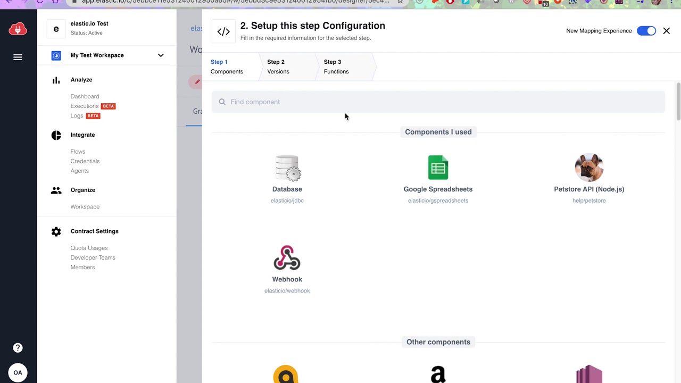
Task: Close the step configuration panel
Action: [667, 31]
